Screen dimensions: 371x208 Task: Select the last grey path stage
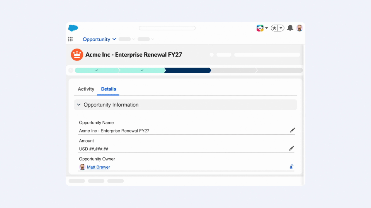pyautogui.click(x=279, y=70)
